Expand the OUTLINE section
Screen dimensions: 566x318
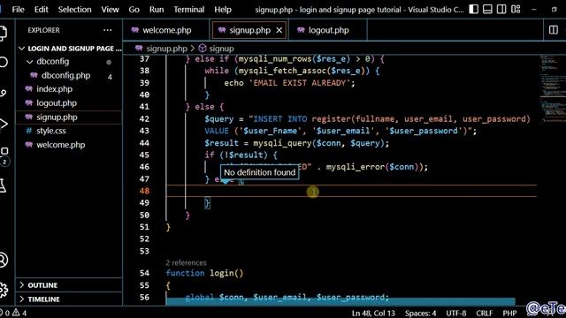(x=69, y=285)
